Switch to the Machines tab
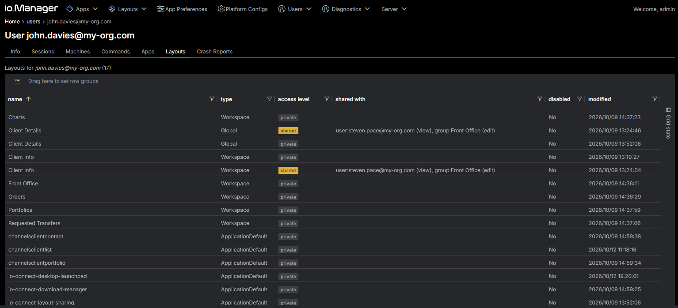678x308 pixels. pyautogui.click(x=78, y=52)
